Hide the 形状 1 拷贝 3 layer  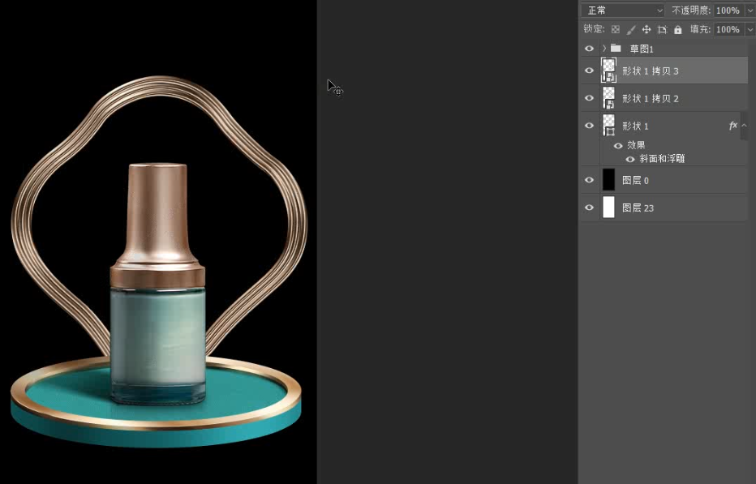(590, 71)
